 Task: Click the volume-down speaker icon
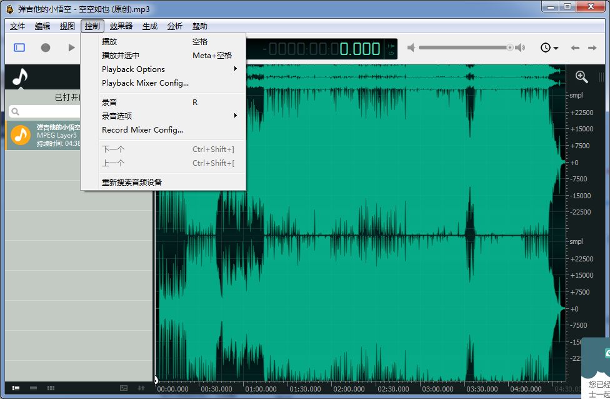tap(411, 48)
